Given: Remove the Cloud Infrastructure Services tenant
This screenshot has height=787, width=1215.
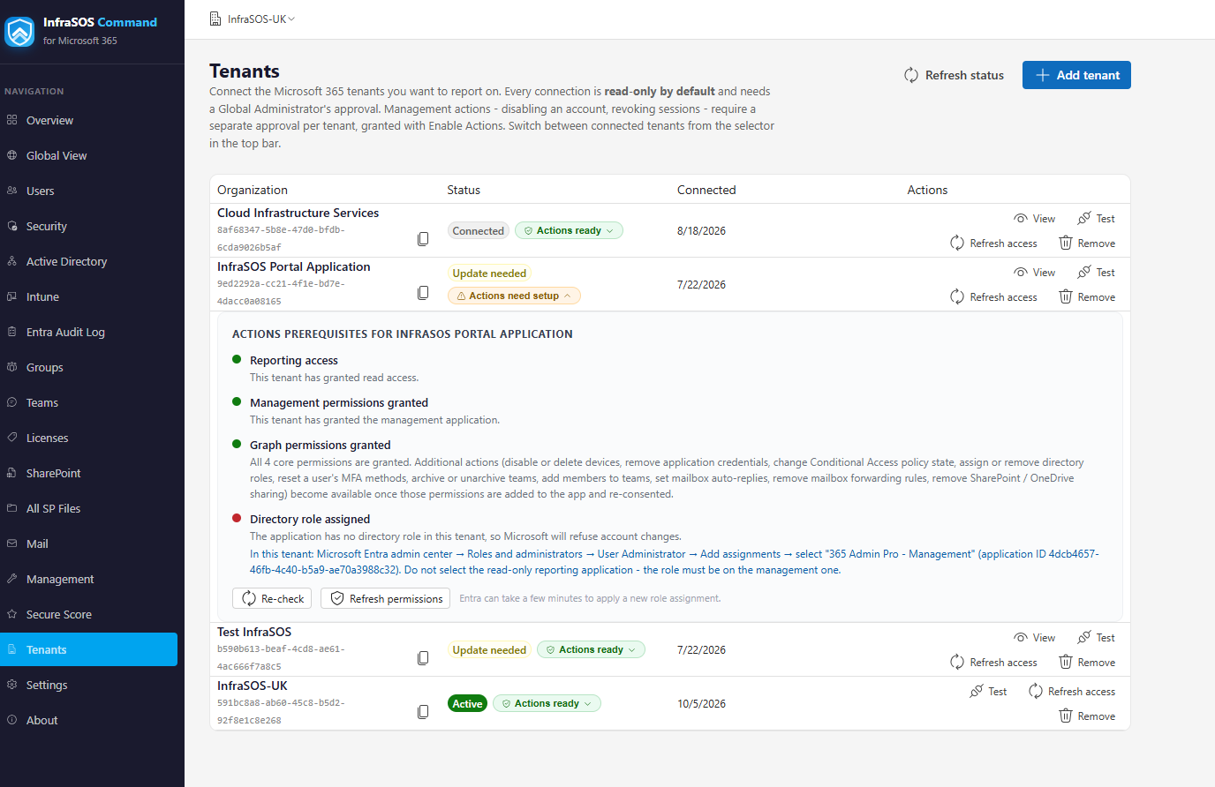Looking at the screenshot, I should pyautogui.click(x=1087, y=244).
